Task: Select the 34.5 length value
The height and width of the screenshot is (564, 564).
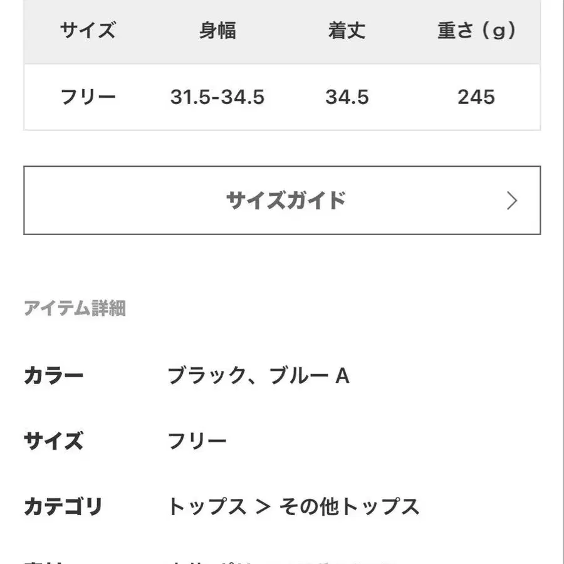Action: pos(347,97)
